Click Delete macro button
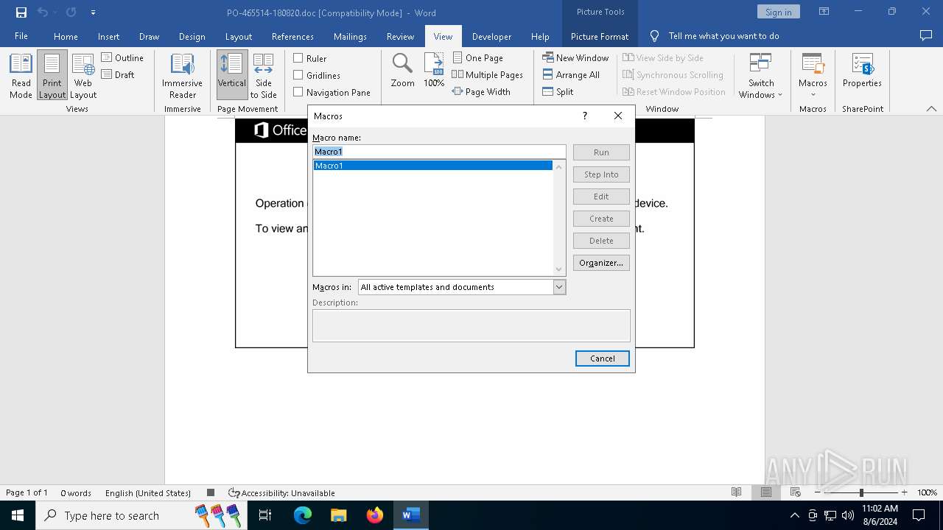Image resolution: width=943 pixels, height=530 pixels. pyautogui.click(x=601, y=241)
